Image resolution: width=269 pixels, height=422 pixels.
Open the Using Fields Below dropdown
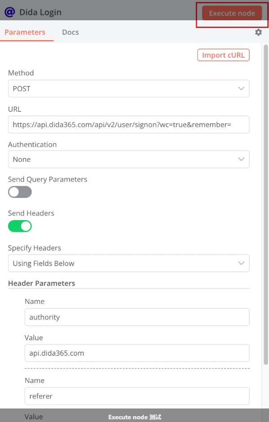[129, 263]
